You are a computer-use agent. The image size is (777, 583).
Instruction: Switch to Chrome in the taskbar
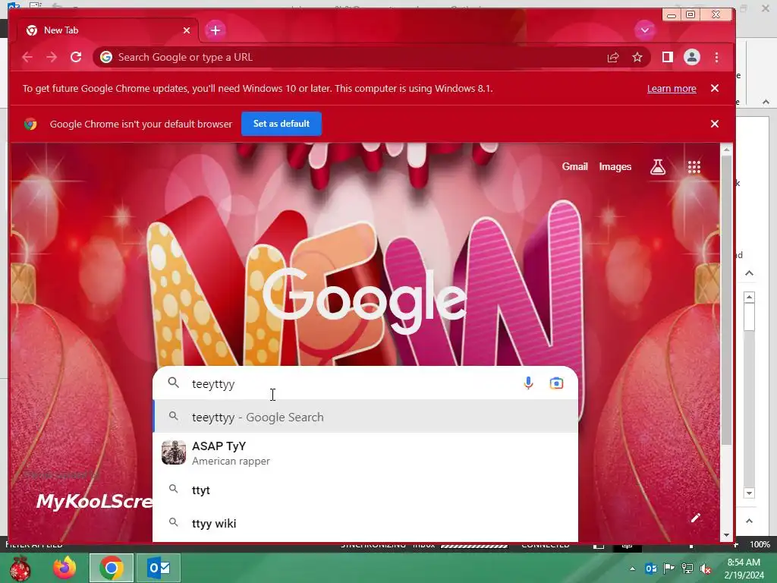112,568
